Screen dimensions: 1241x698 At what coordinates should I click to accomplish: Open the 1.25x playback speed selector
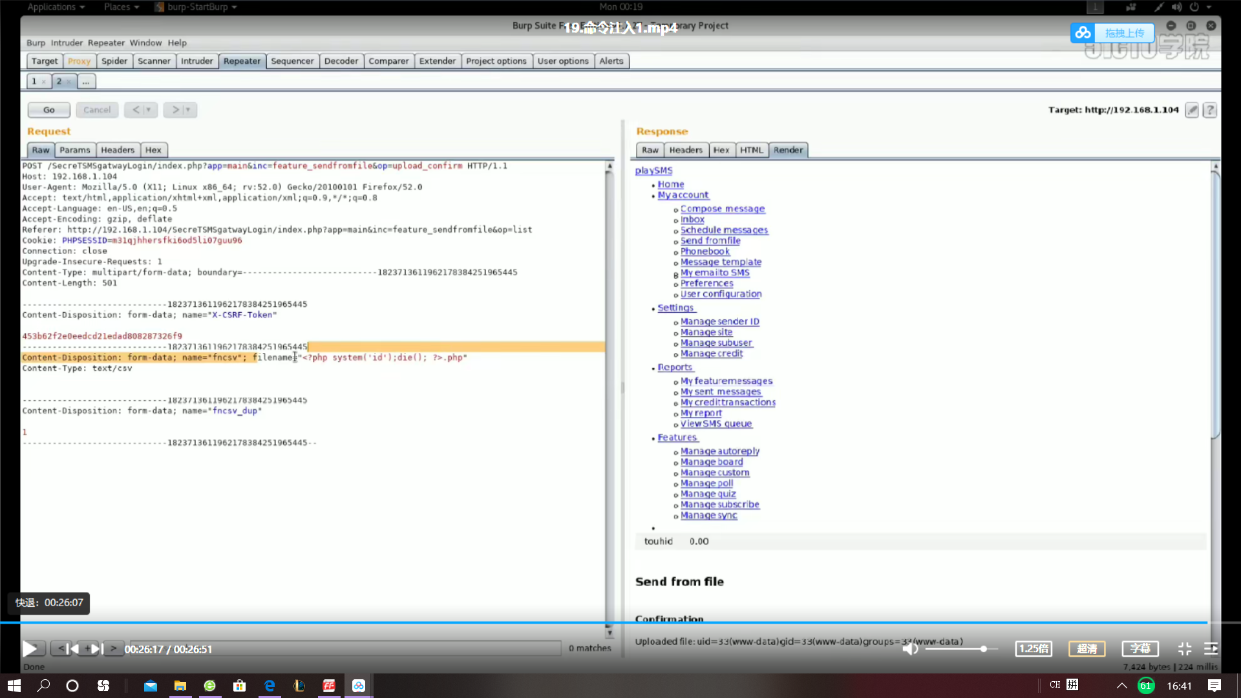coord(1034,648)
